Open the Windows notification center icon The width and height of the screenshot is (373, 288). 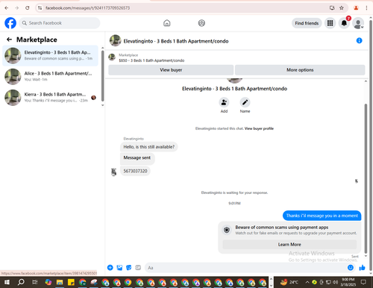(x=363, y=282)
